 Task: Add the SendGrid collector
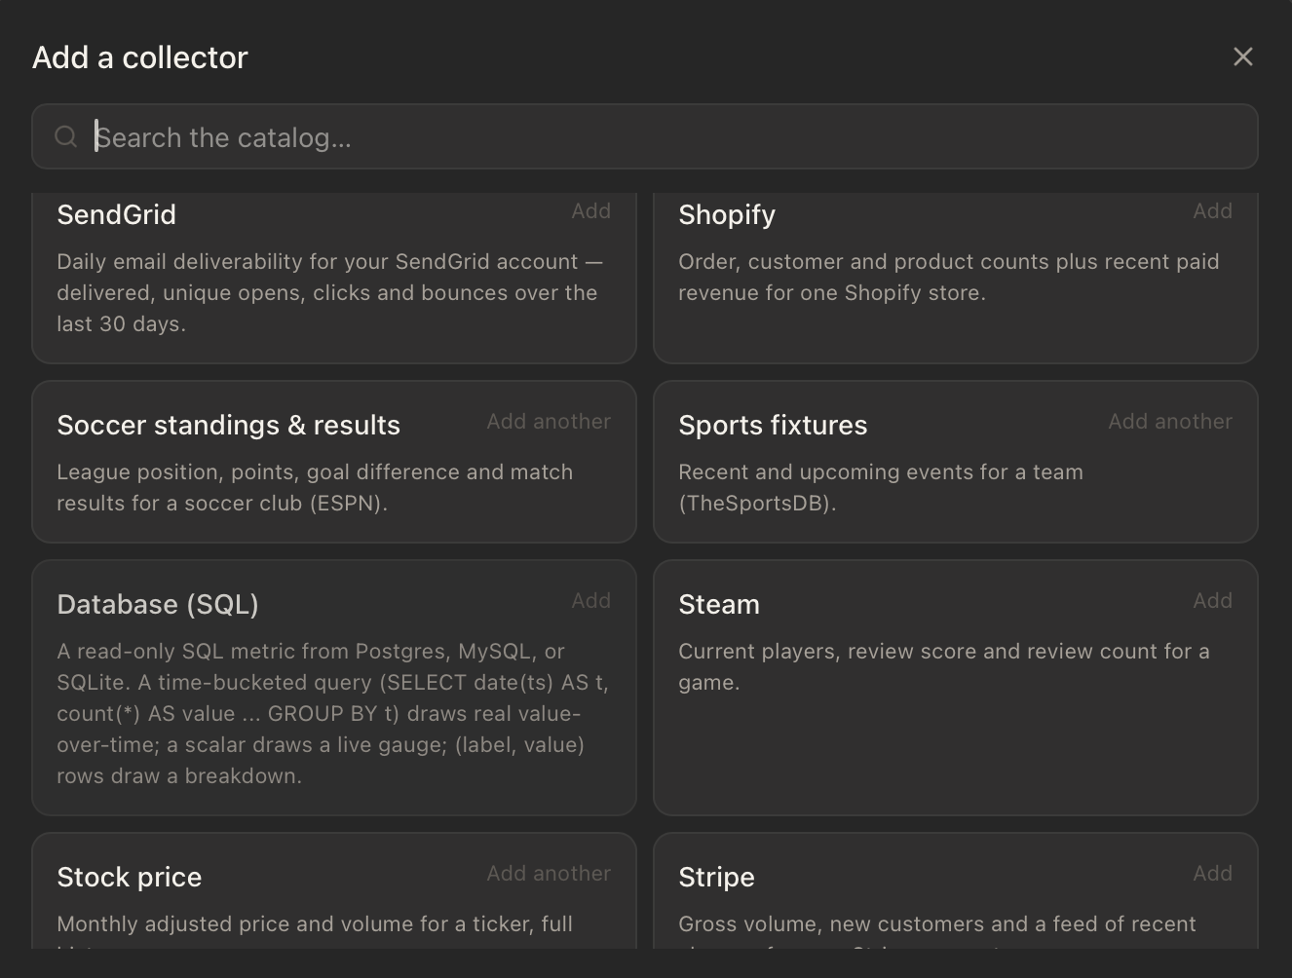(590, 211)
